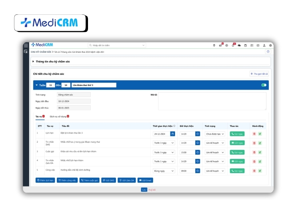Cancel with the Huỷ bỏ link
This screenshot has width=300, height=200.
click(x=152, y=190)
